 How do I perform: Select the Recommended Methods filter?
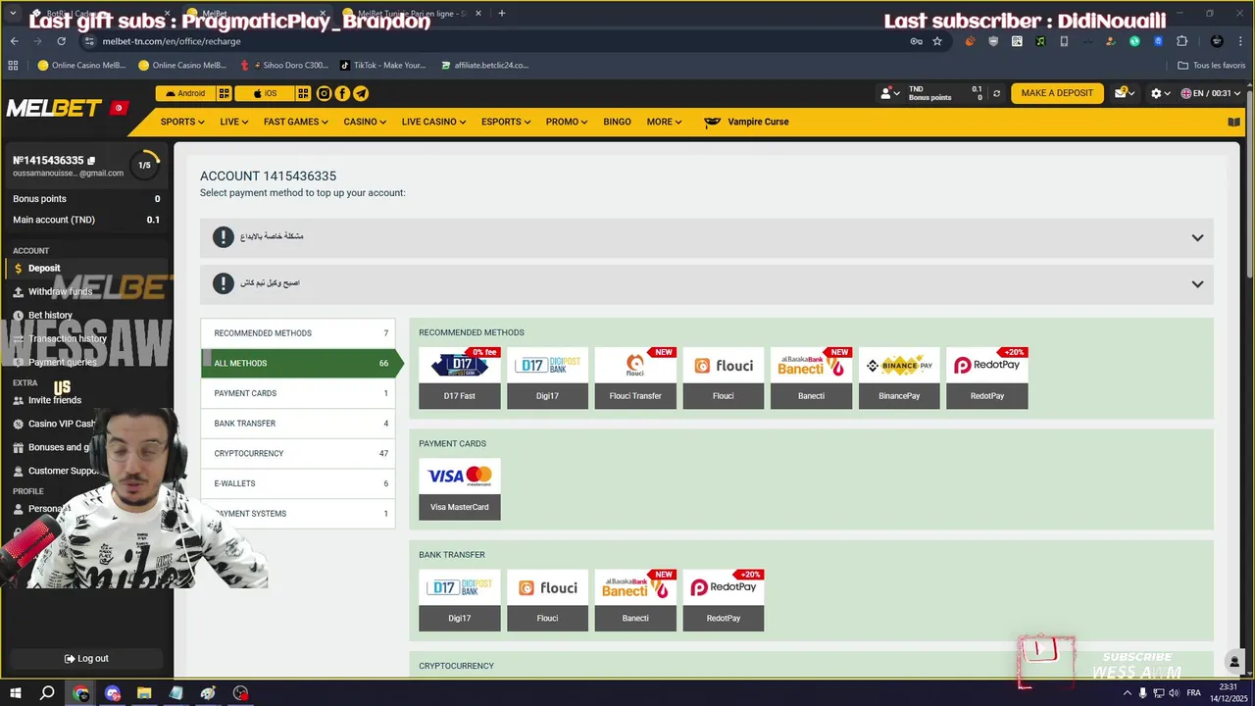(298, 333)
